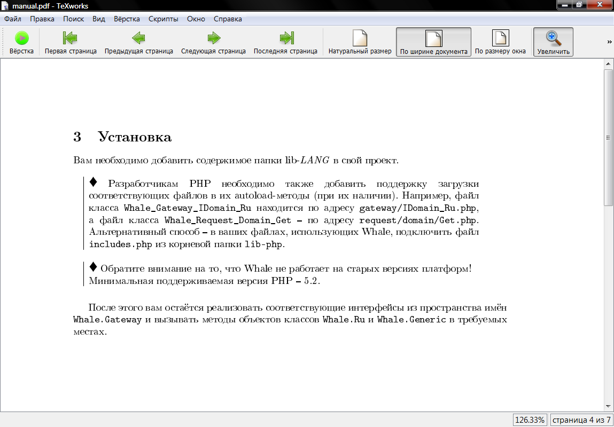Click the страница 4 из 7 indicator
614x427 pixels.
[x=581, y=420]
